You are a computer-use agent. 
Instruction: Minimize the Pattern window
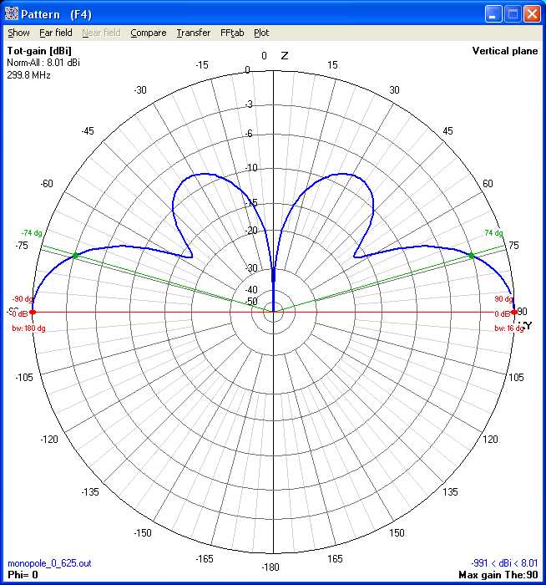pos(493,13)
